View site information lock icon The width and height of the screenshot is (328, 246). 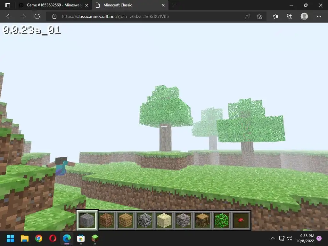pos(54,16)
